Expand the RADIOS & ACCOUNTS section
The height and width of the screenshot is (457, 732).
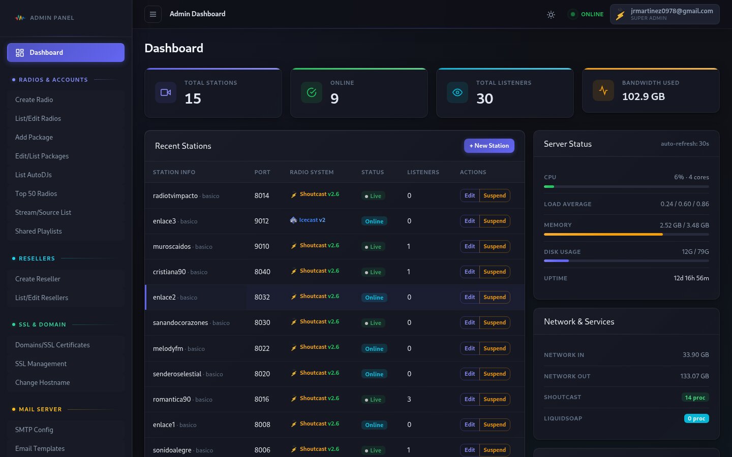[53, 80]
